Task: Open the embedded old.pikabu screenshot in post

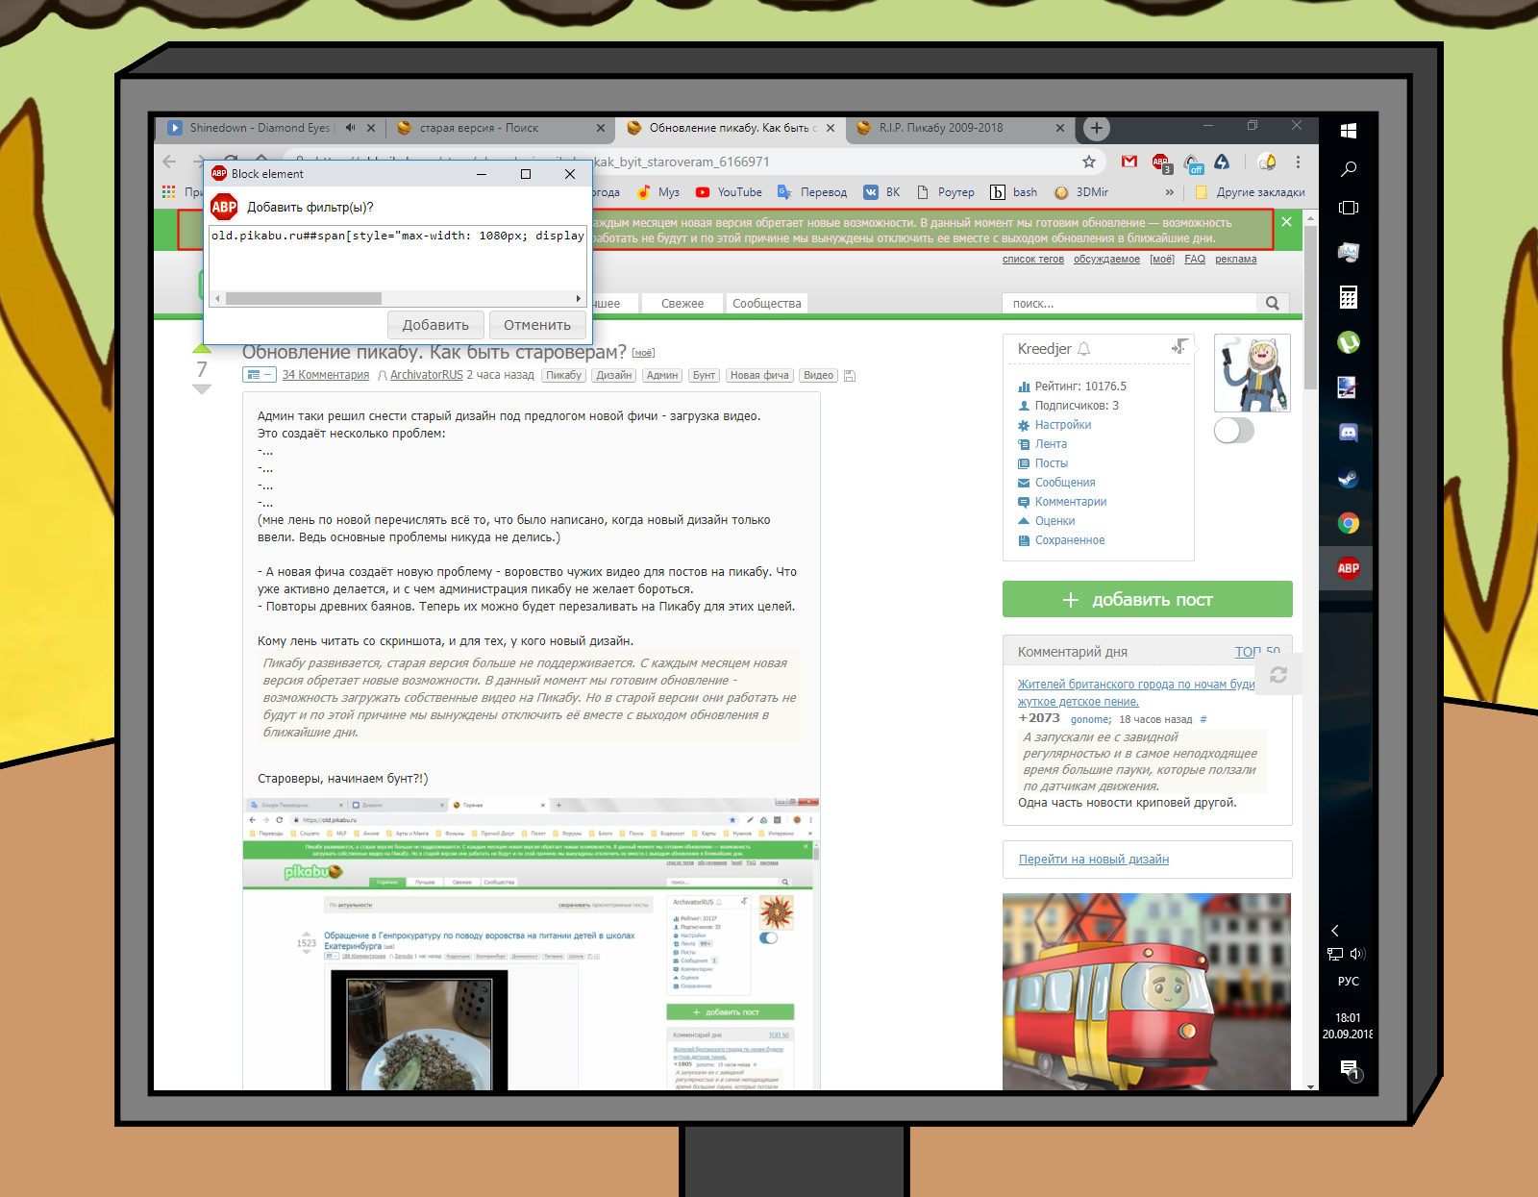Action: (x=531, y=943)
